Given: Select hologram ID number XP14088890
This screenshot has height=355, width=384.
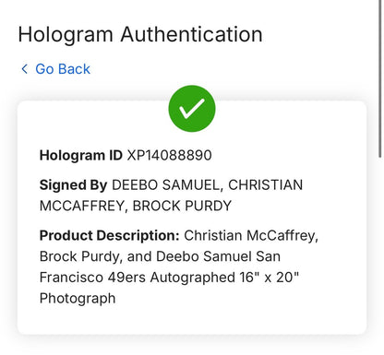Looking at the screenshot, I should [x=170, y=155].
